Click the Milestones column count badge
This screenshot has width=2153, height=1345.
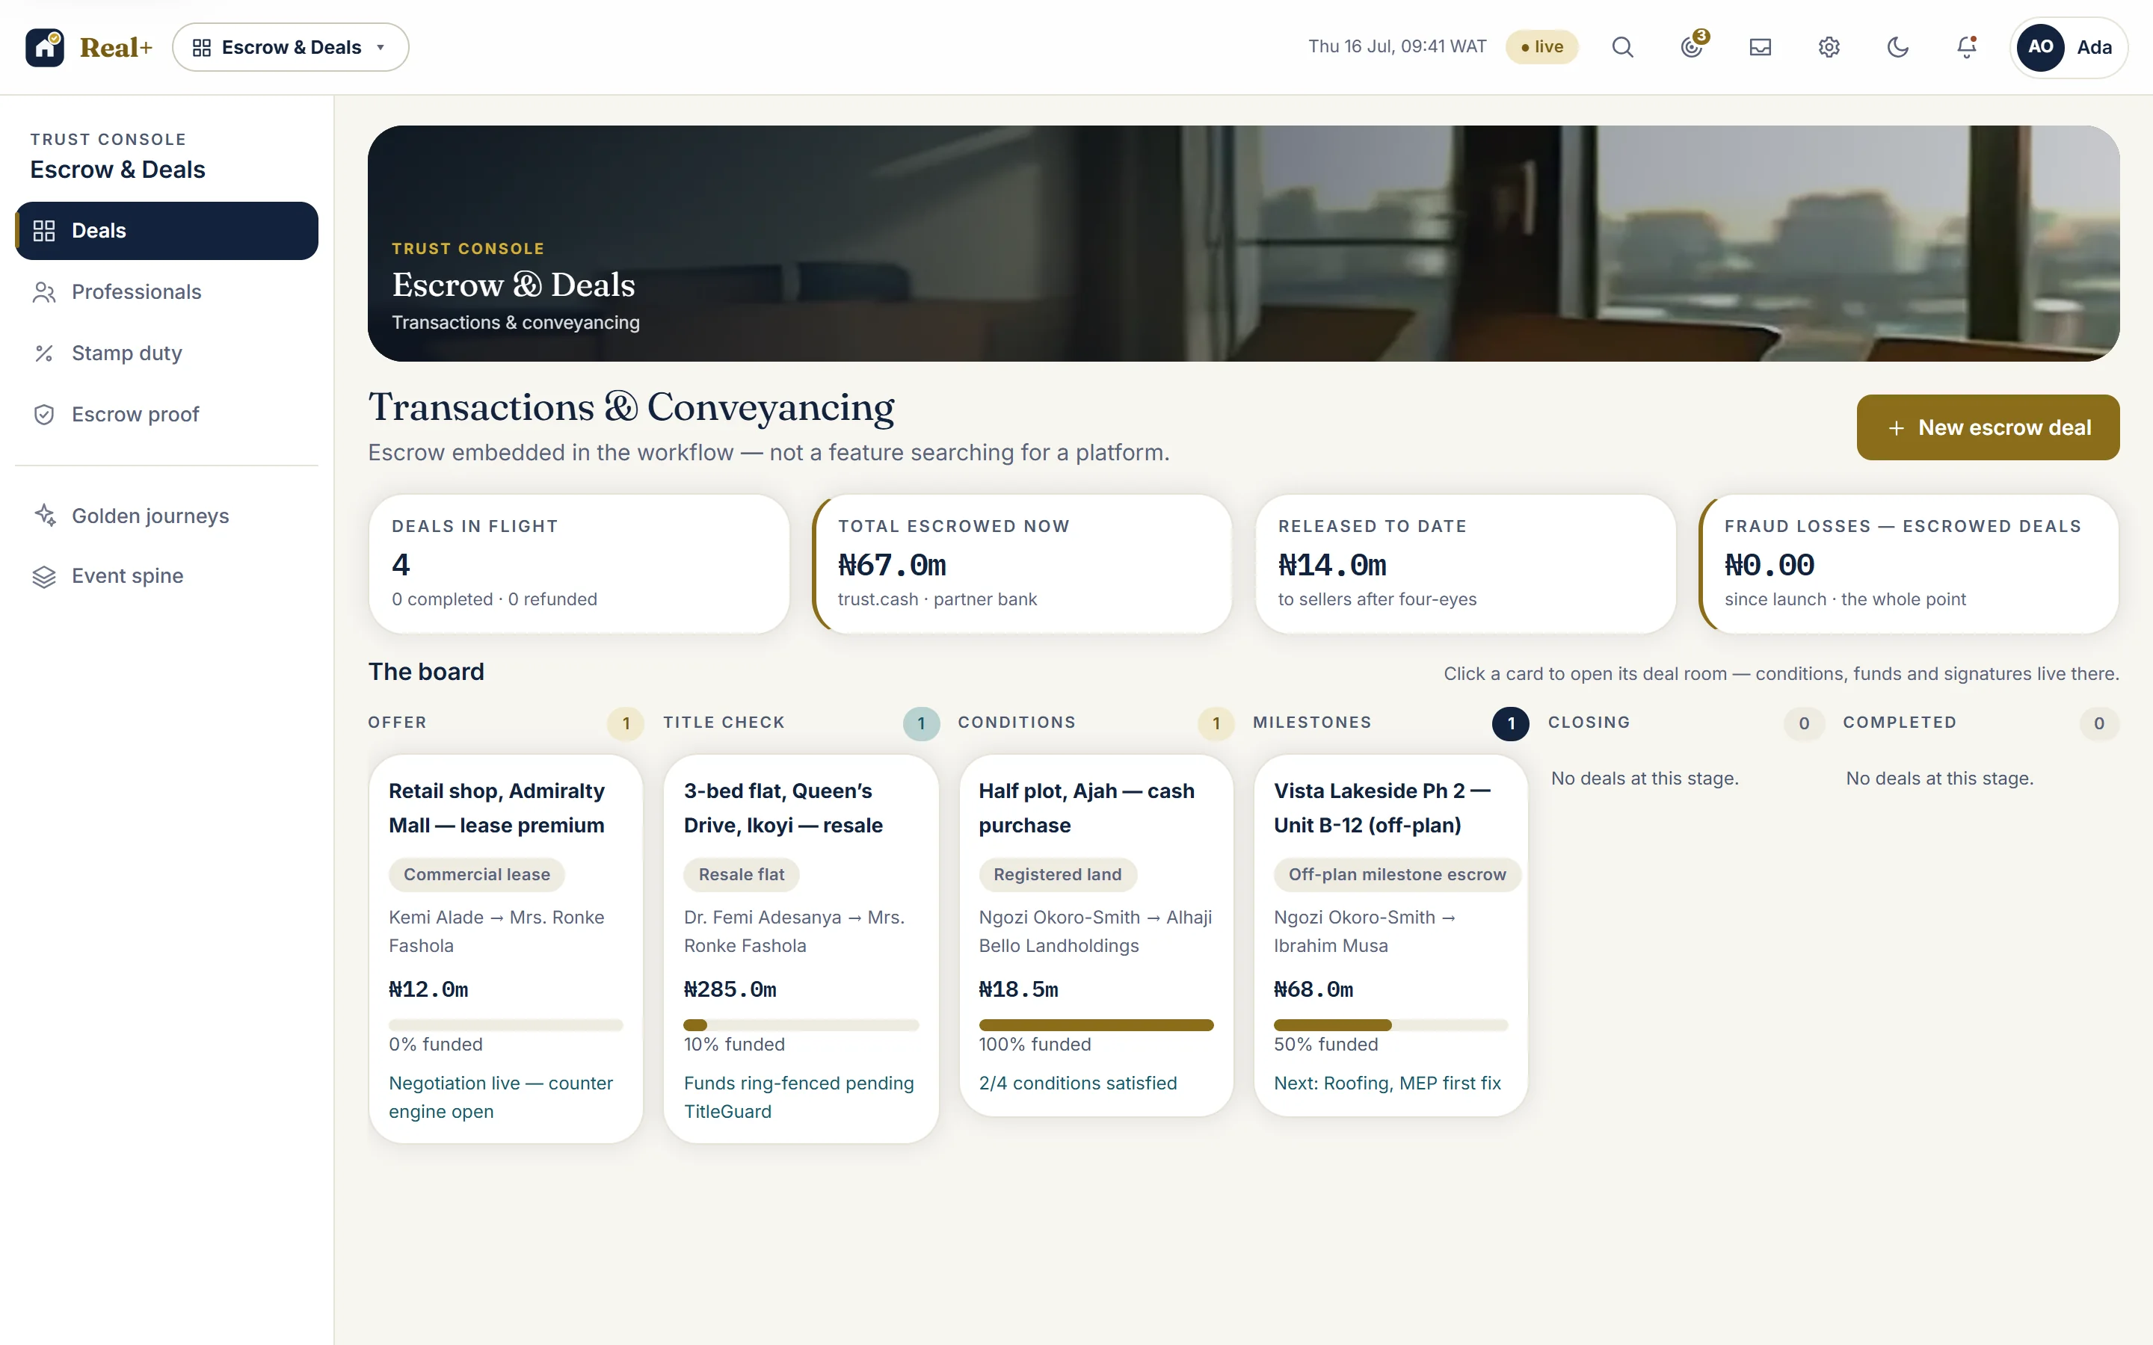point(1511,724)
